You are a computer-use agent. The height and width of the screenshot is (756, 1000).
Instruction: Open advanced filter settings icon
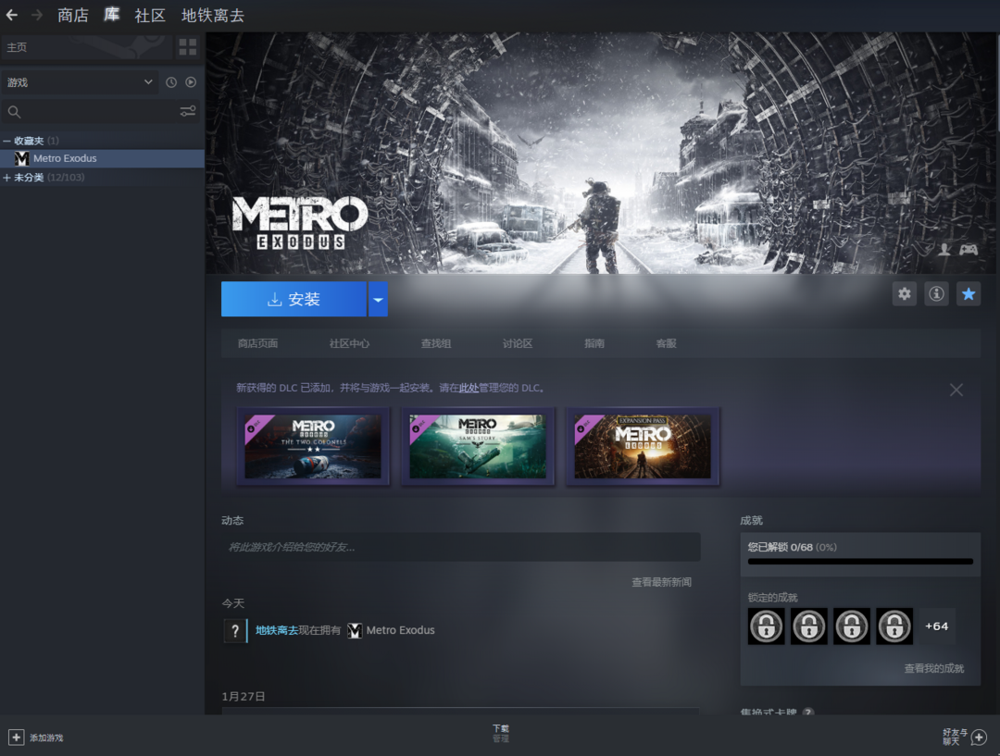(188, 112)
